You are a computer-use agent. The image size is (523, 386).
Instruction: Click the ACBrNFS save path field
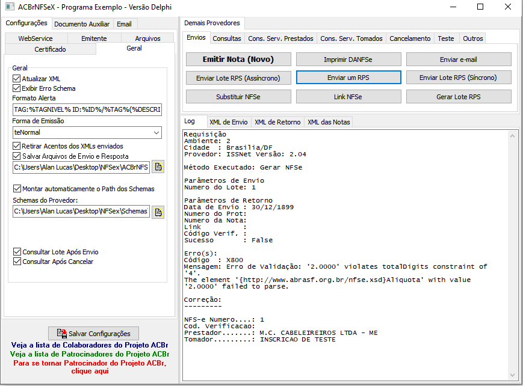click(x=81, y=167)
